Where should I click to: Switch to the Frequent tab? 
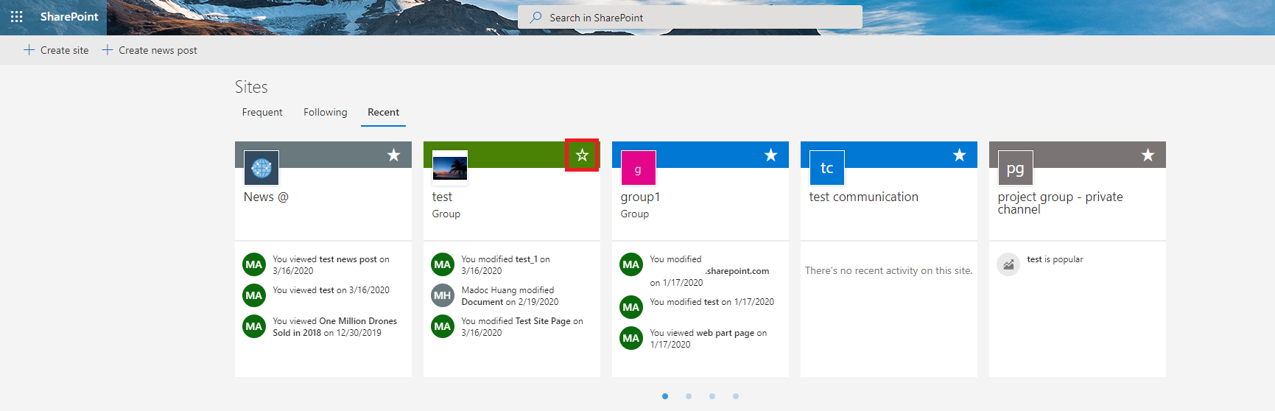click(x=262, y=112)
